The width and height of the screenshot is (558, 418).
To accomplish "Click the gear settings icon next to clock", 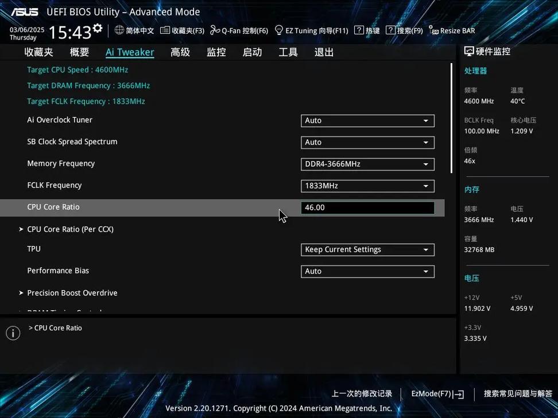I will click(x=98, y=28).
